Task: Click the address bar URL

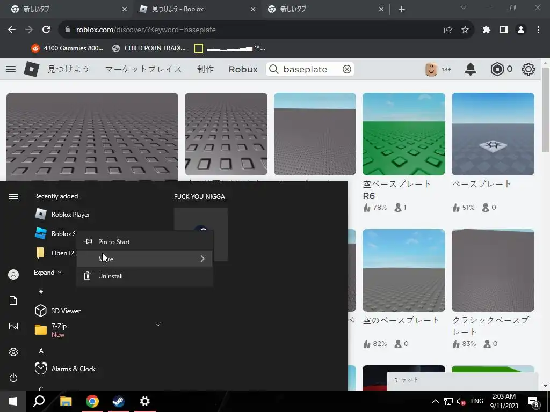Action: click(146, 30)
